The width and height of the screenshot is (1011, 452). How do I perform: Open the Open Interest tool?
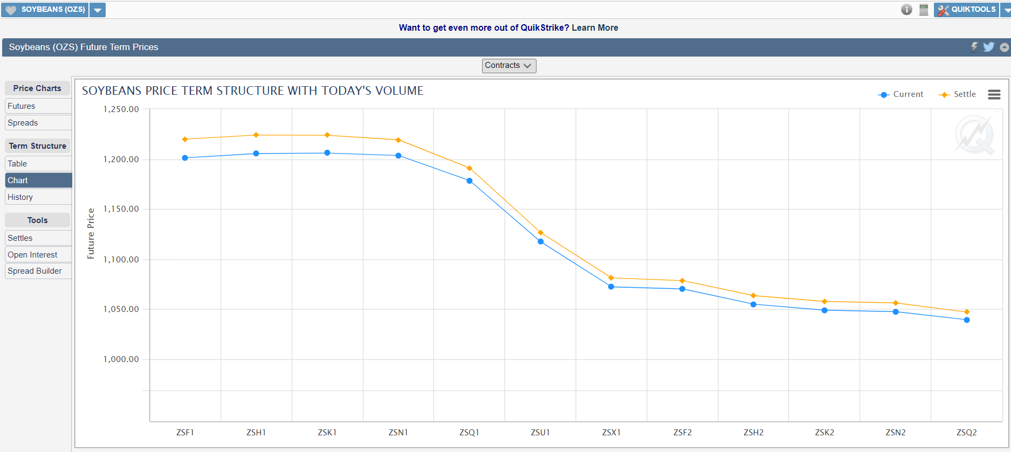[38, 255]
